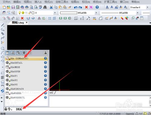
Task: Select DRAGMODE from the suggestion list
Action: point(26,67)
